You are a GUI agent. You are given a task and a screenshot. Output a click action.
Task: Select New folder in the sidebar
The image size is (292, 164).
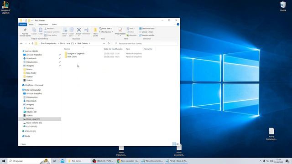[x=31, y=73]
